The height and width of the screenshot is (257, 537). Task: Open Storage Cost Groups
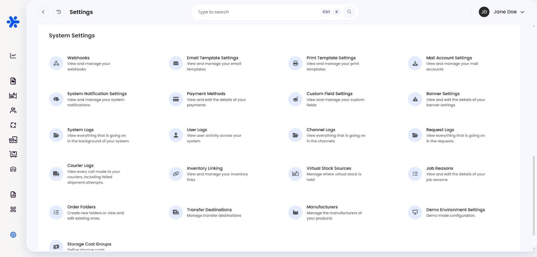pos(89,244)
